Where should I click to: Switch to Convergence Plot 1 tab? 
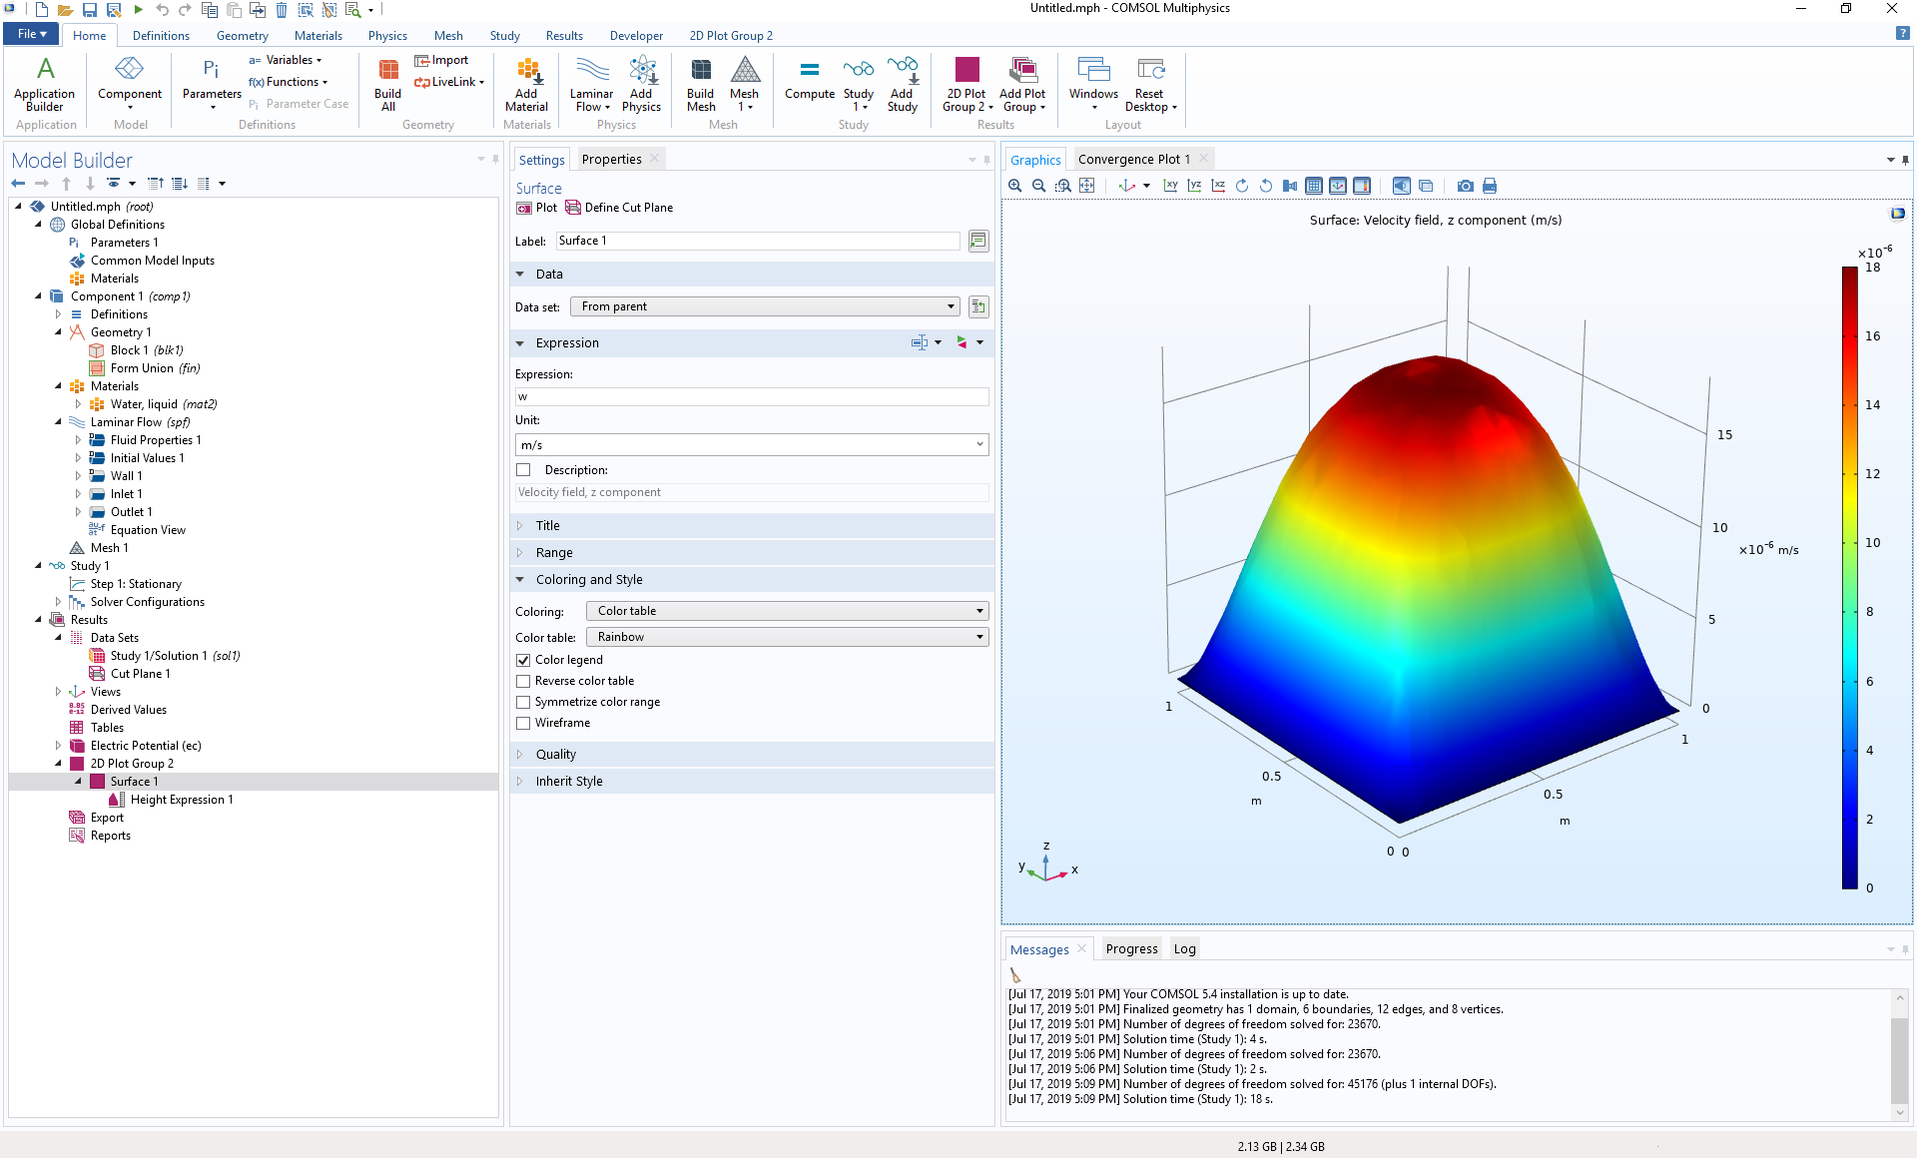[x=1133, y=159]
